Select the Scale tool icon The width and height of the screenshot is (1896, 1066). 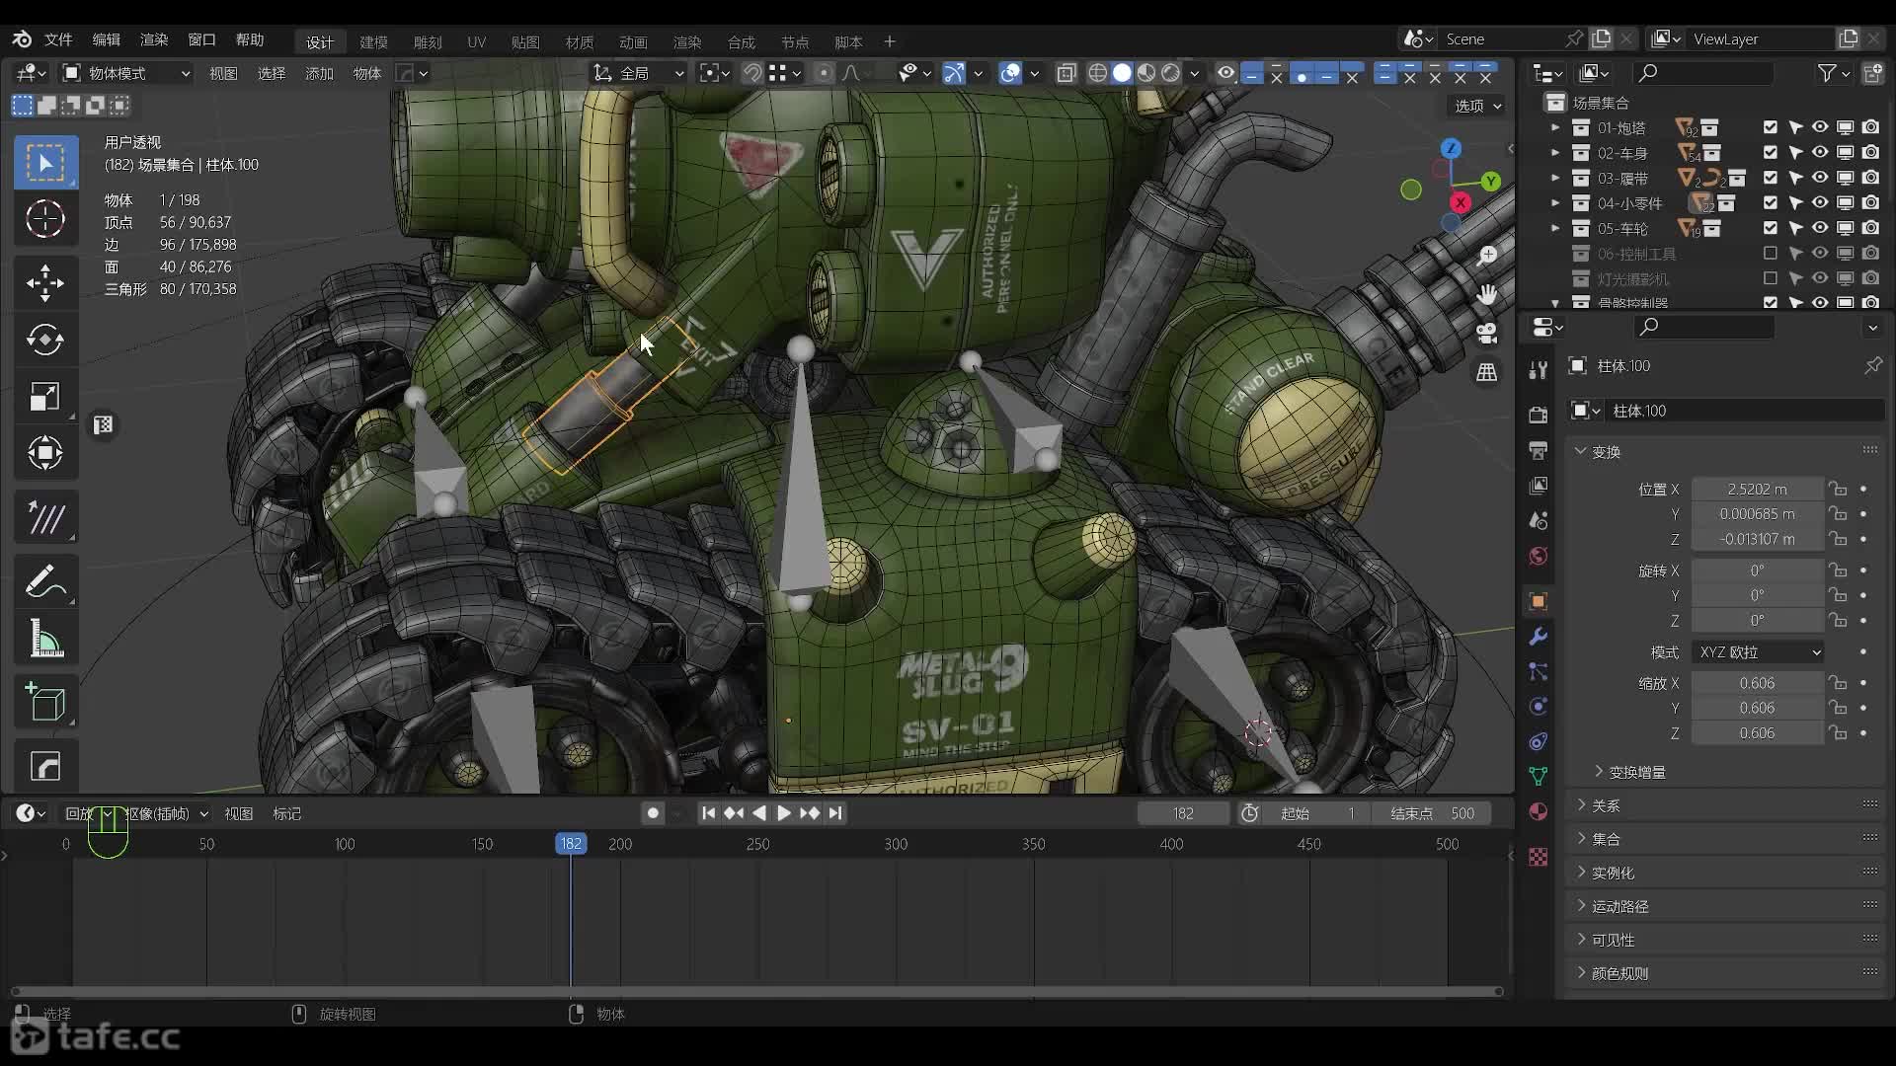click(x=45, y=397)
